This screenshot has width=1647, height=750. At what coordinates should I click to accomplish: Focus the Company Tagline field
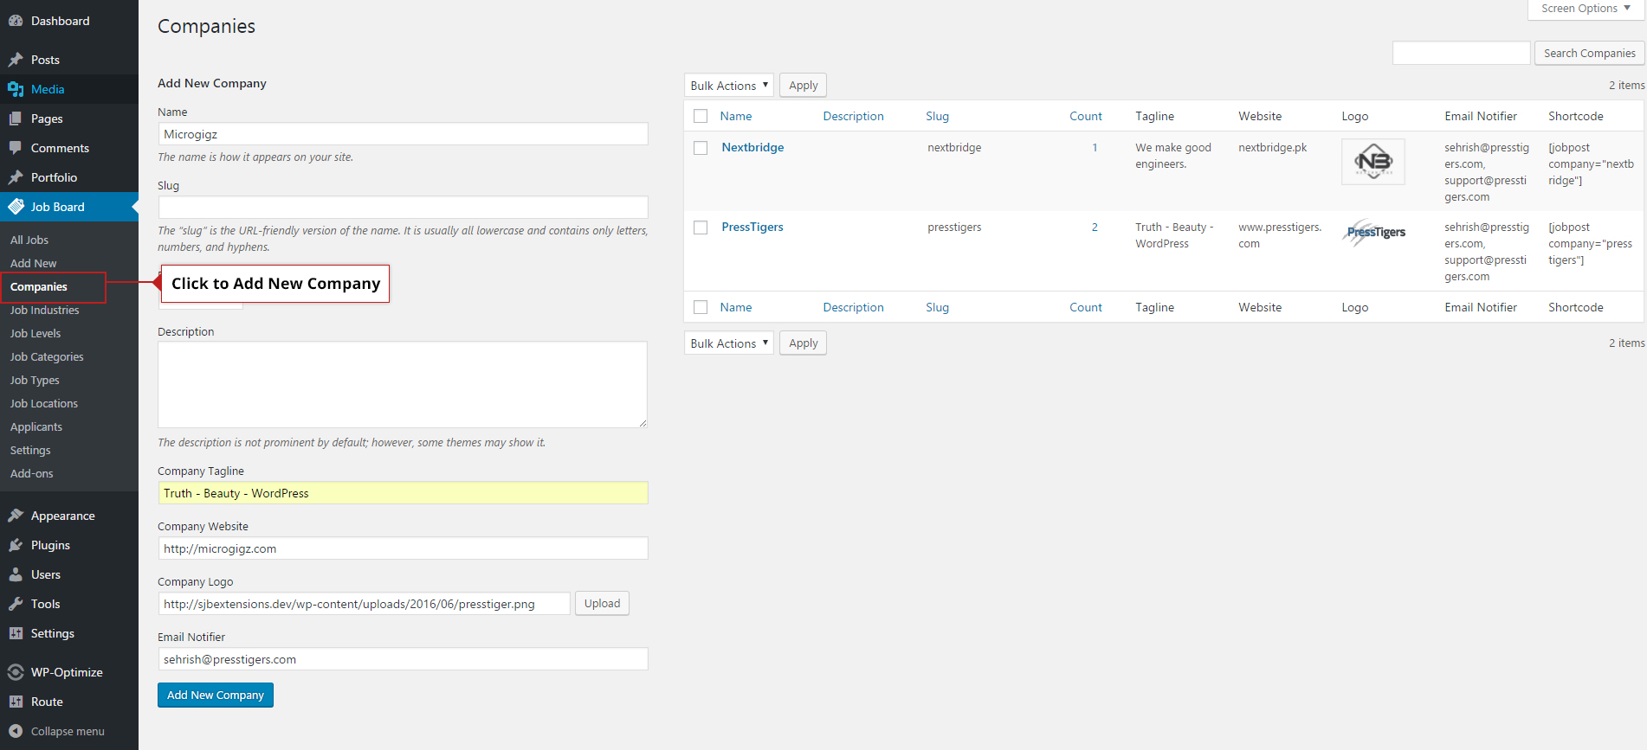[403, 493]
